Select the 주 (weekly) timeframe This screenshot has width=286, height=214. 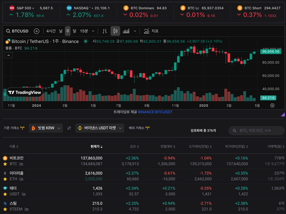coord(68,31)
